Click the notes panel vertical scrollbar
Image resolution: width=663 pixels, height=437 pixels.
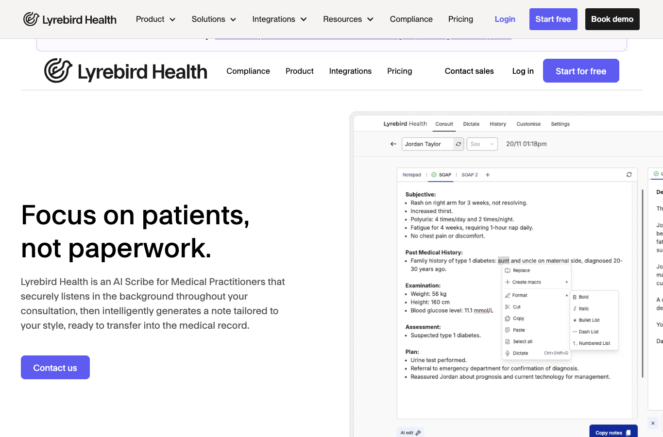[643, 284]
